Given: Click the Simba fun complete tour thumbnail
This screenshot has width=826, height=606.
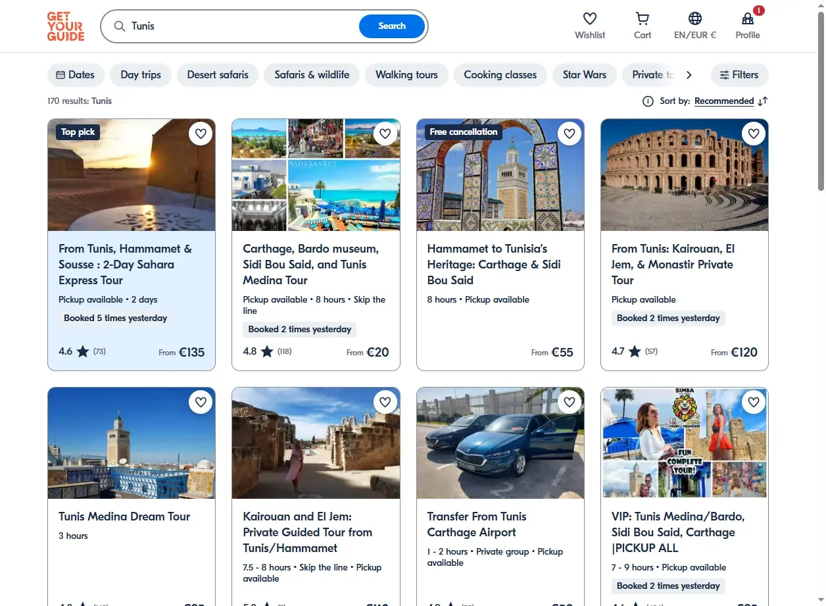Looking at the screenshot, I should (685, 443).
